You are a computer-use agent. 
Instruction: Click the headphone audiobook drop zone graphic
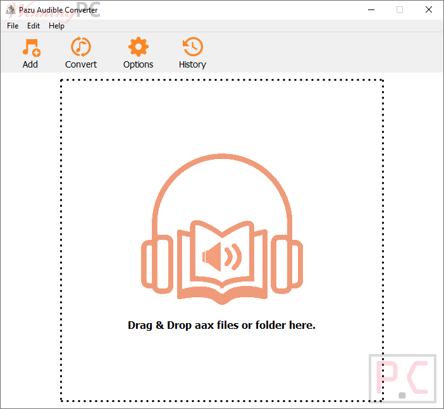tap(222, 229)
